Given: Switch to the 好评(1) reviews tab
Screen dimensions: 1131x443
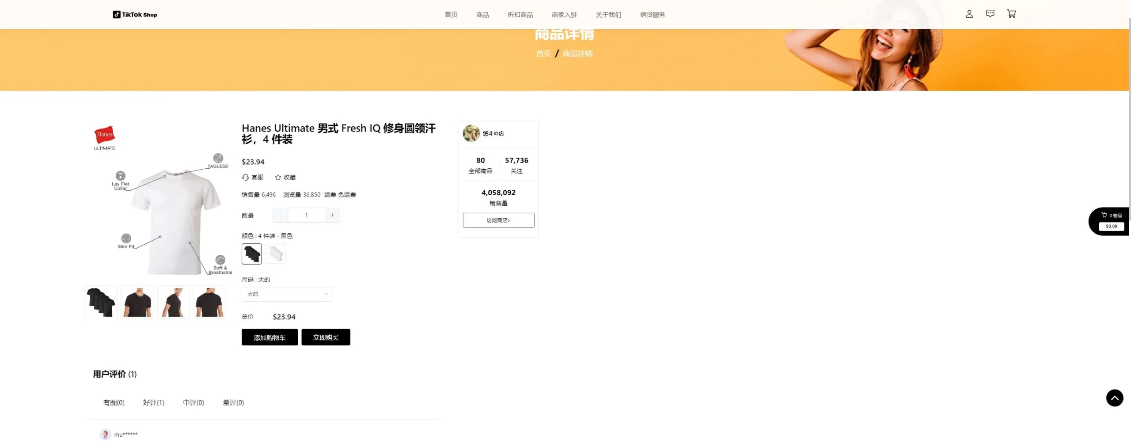Looking at the screenshot, I should tap(154, 403).
